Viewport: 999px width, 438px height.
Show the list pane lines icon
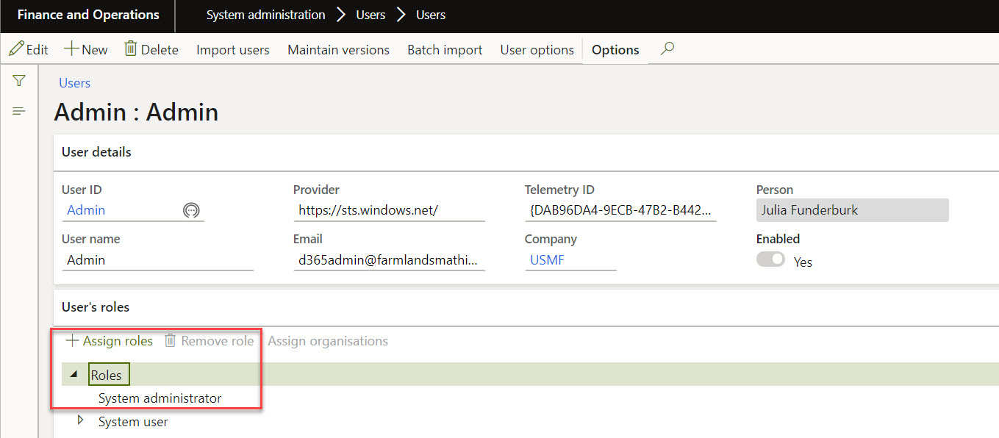19,111
